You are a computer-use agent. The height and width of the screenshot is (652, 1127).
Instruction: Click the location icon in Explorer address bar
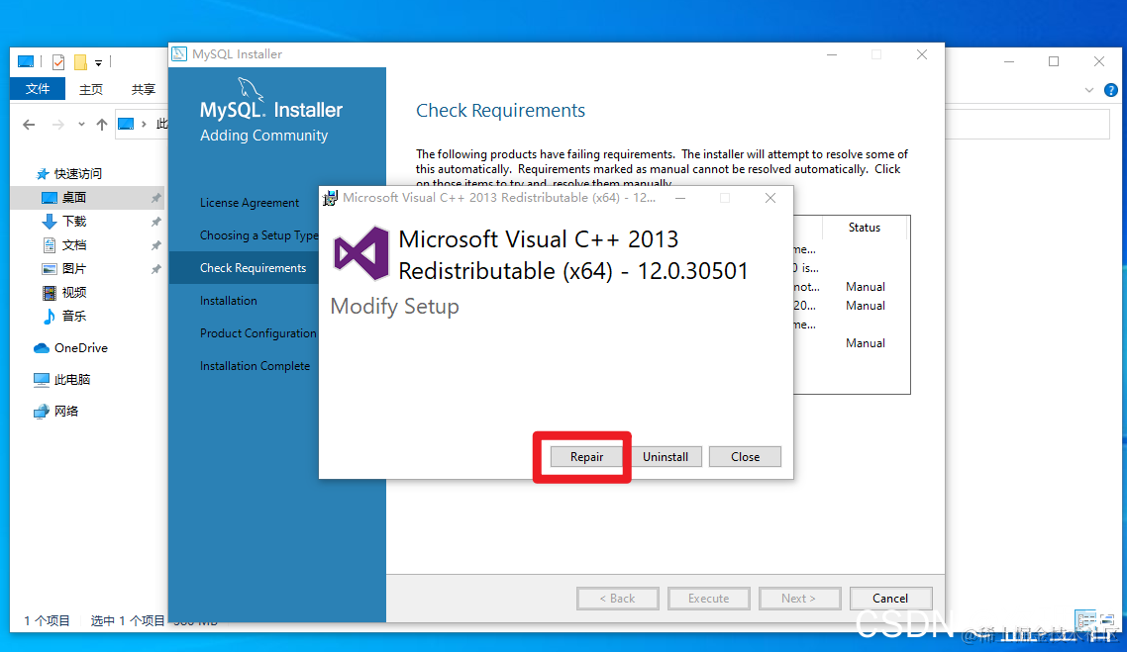[x=126, y=125]
